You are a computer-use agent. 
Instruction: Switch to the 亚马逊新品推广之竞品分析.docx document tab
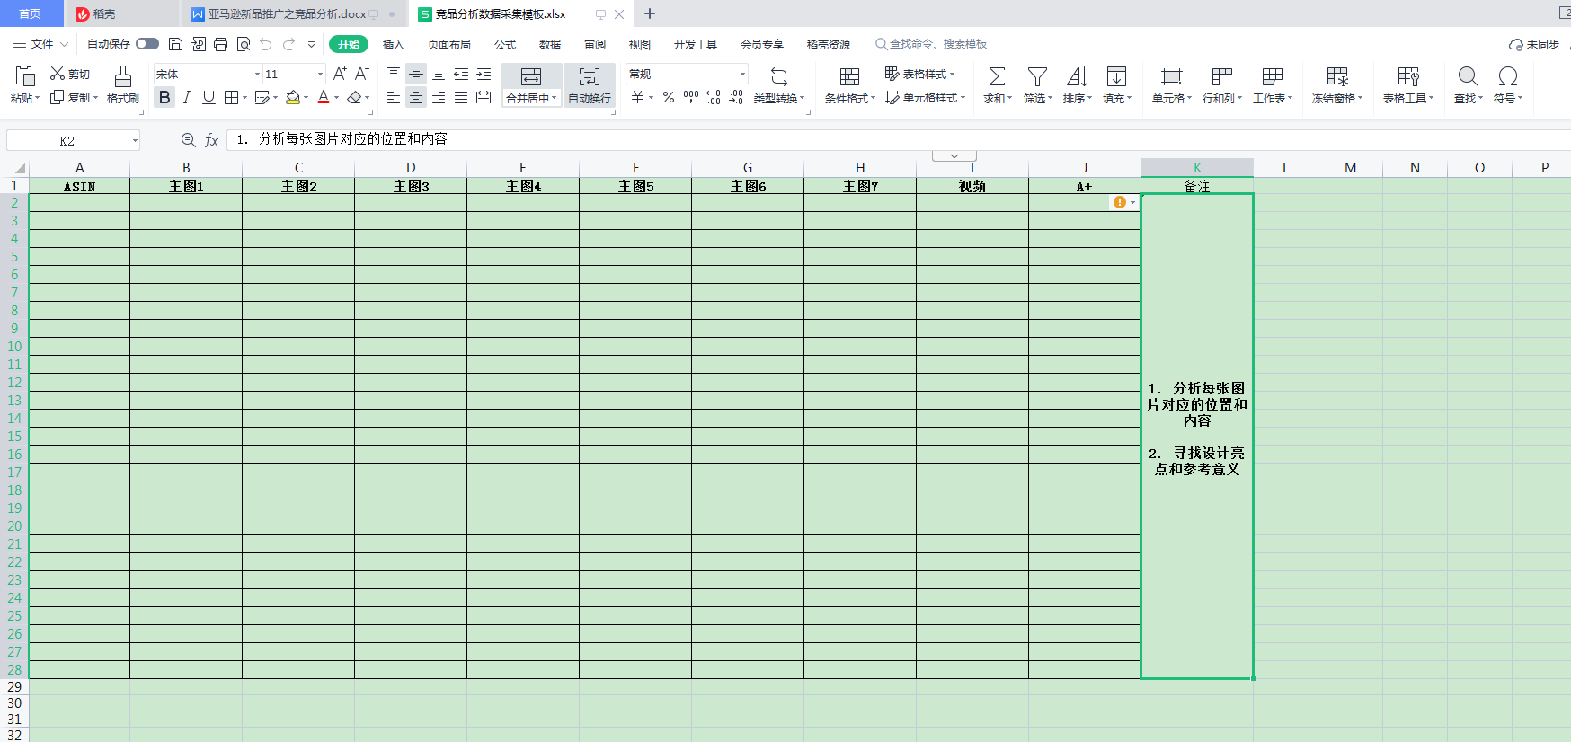click(287, 14)
